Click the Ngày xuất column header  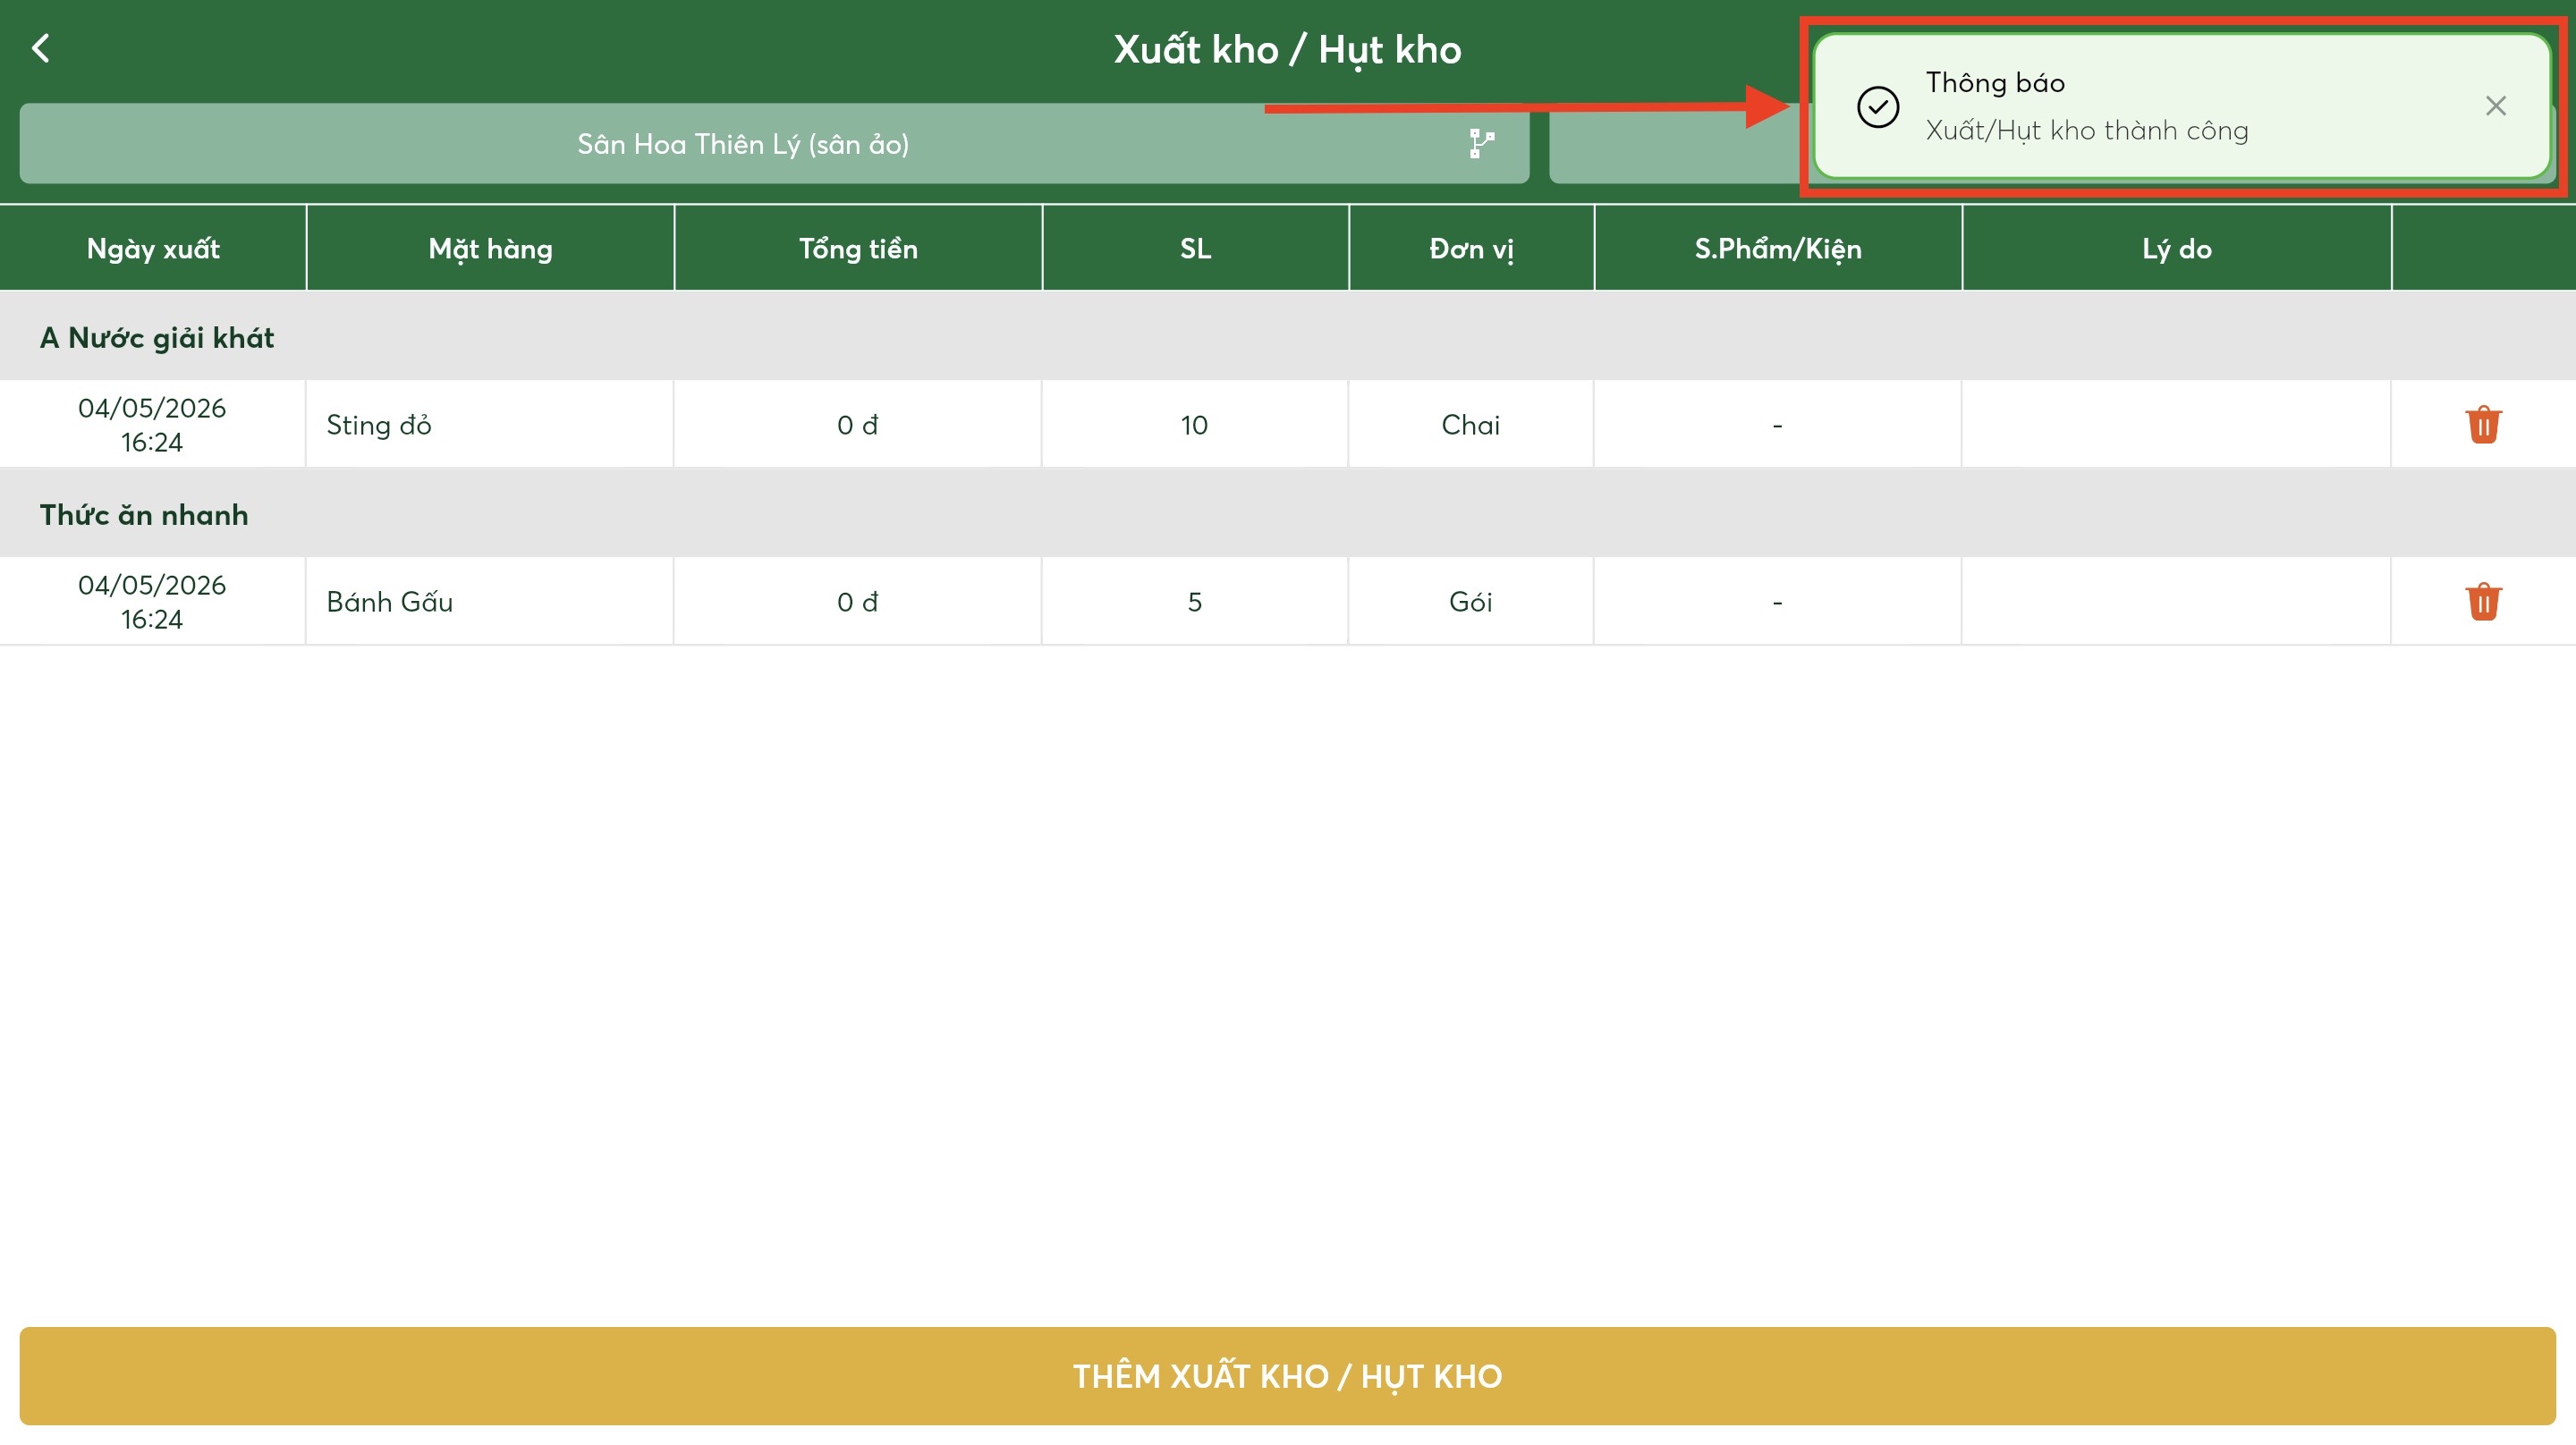pos(153,248)
